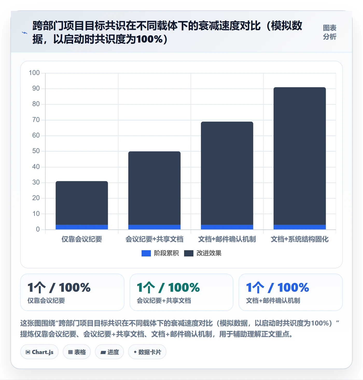Click the x-axis label 仅靠会议纪要
This screenshot has width=363, height=380.
coord(82,239)
